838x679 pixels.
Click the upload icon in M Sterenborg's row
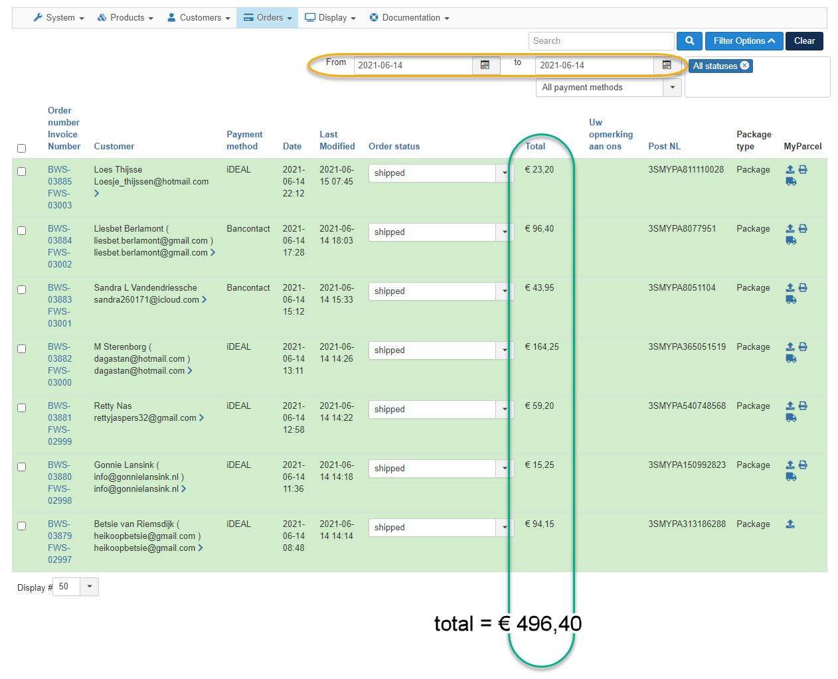pos(790,346)
